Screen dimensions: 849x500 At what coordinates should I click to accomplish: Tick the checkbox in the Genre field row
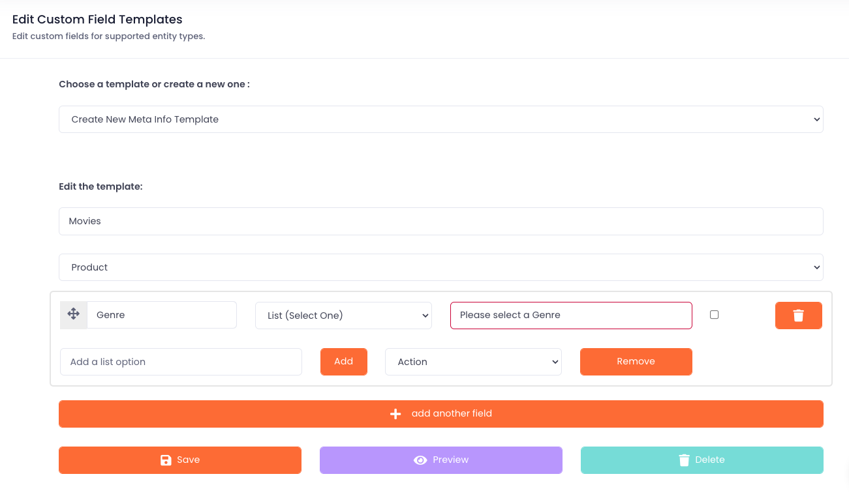tap(714, 315)
